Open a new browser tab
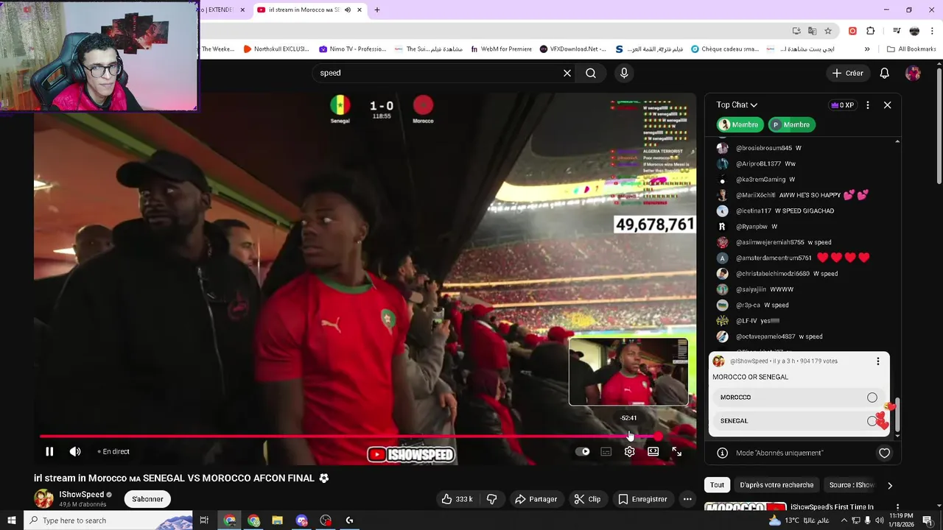 click(377, 10)
